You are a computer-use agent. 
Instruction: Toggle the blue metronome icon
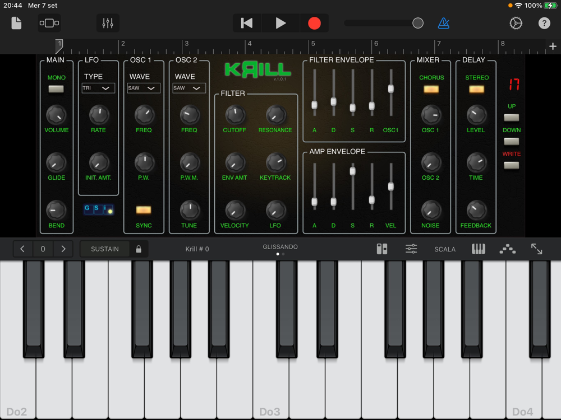tap(444, 23)
